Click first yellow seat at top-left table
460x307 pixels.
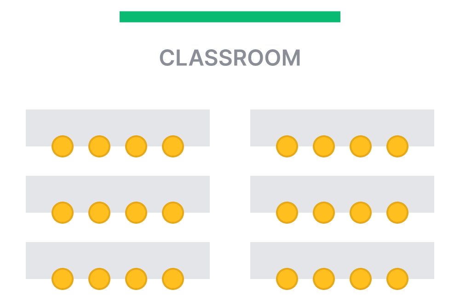coord(63,146)
